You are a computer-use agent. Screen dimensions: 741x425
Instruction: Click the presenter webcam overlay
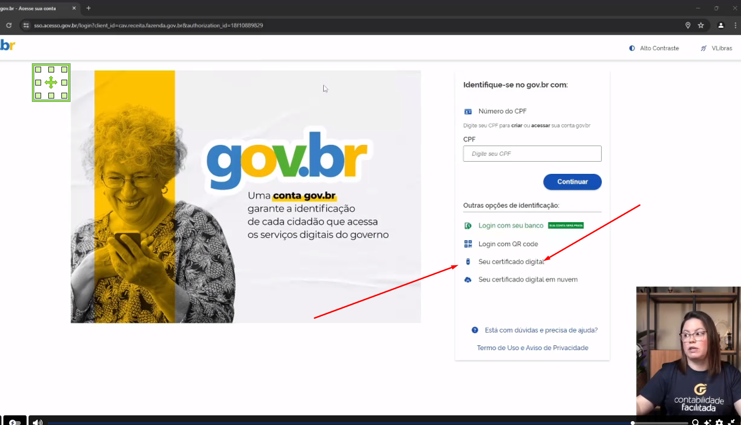tap(688, 351)
